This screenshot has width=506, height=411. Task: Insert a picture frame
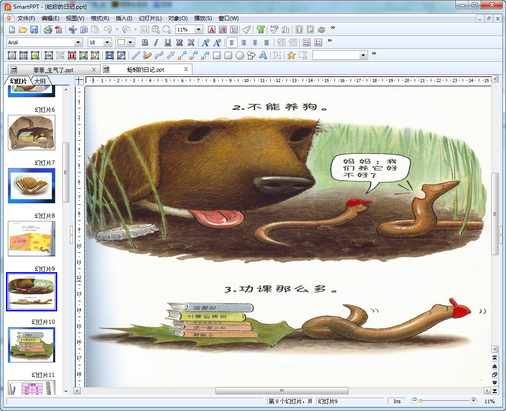coord(35,55)
